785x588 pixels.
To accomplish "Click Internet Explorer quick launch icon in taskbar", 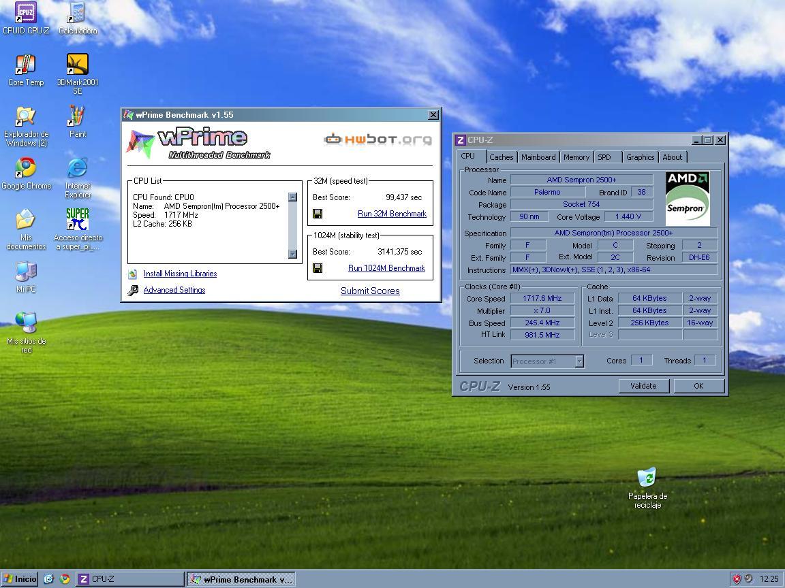I will (48, 579).
